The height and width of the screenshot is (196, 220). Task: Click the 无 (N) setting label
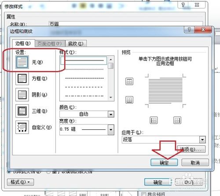[37, 62]
